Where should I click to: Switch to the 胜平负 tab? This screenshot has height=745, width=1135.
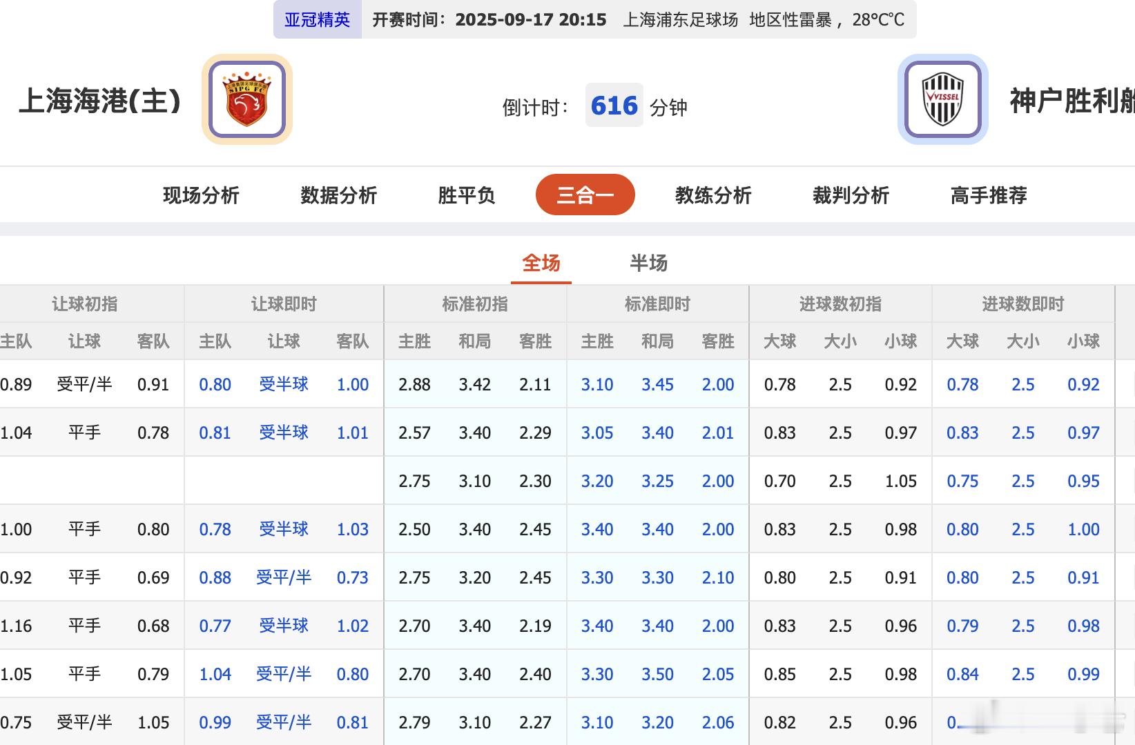coord(467,195)
